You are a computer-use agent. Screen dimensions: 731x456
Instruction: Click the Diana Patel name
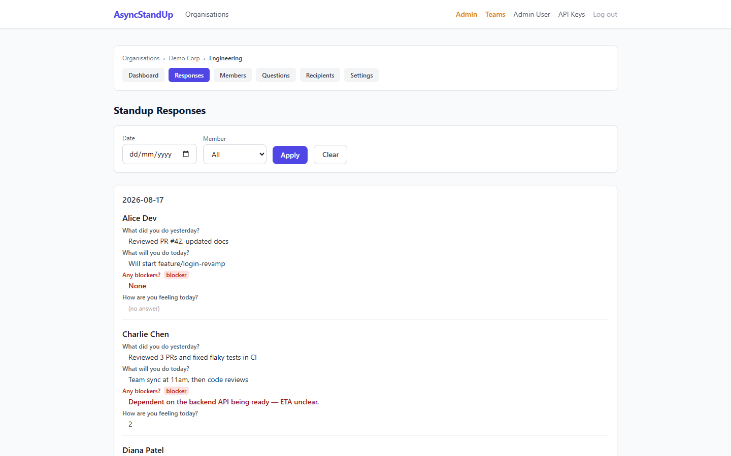click(x=143, y=450)
